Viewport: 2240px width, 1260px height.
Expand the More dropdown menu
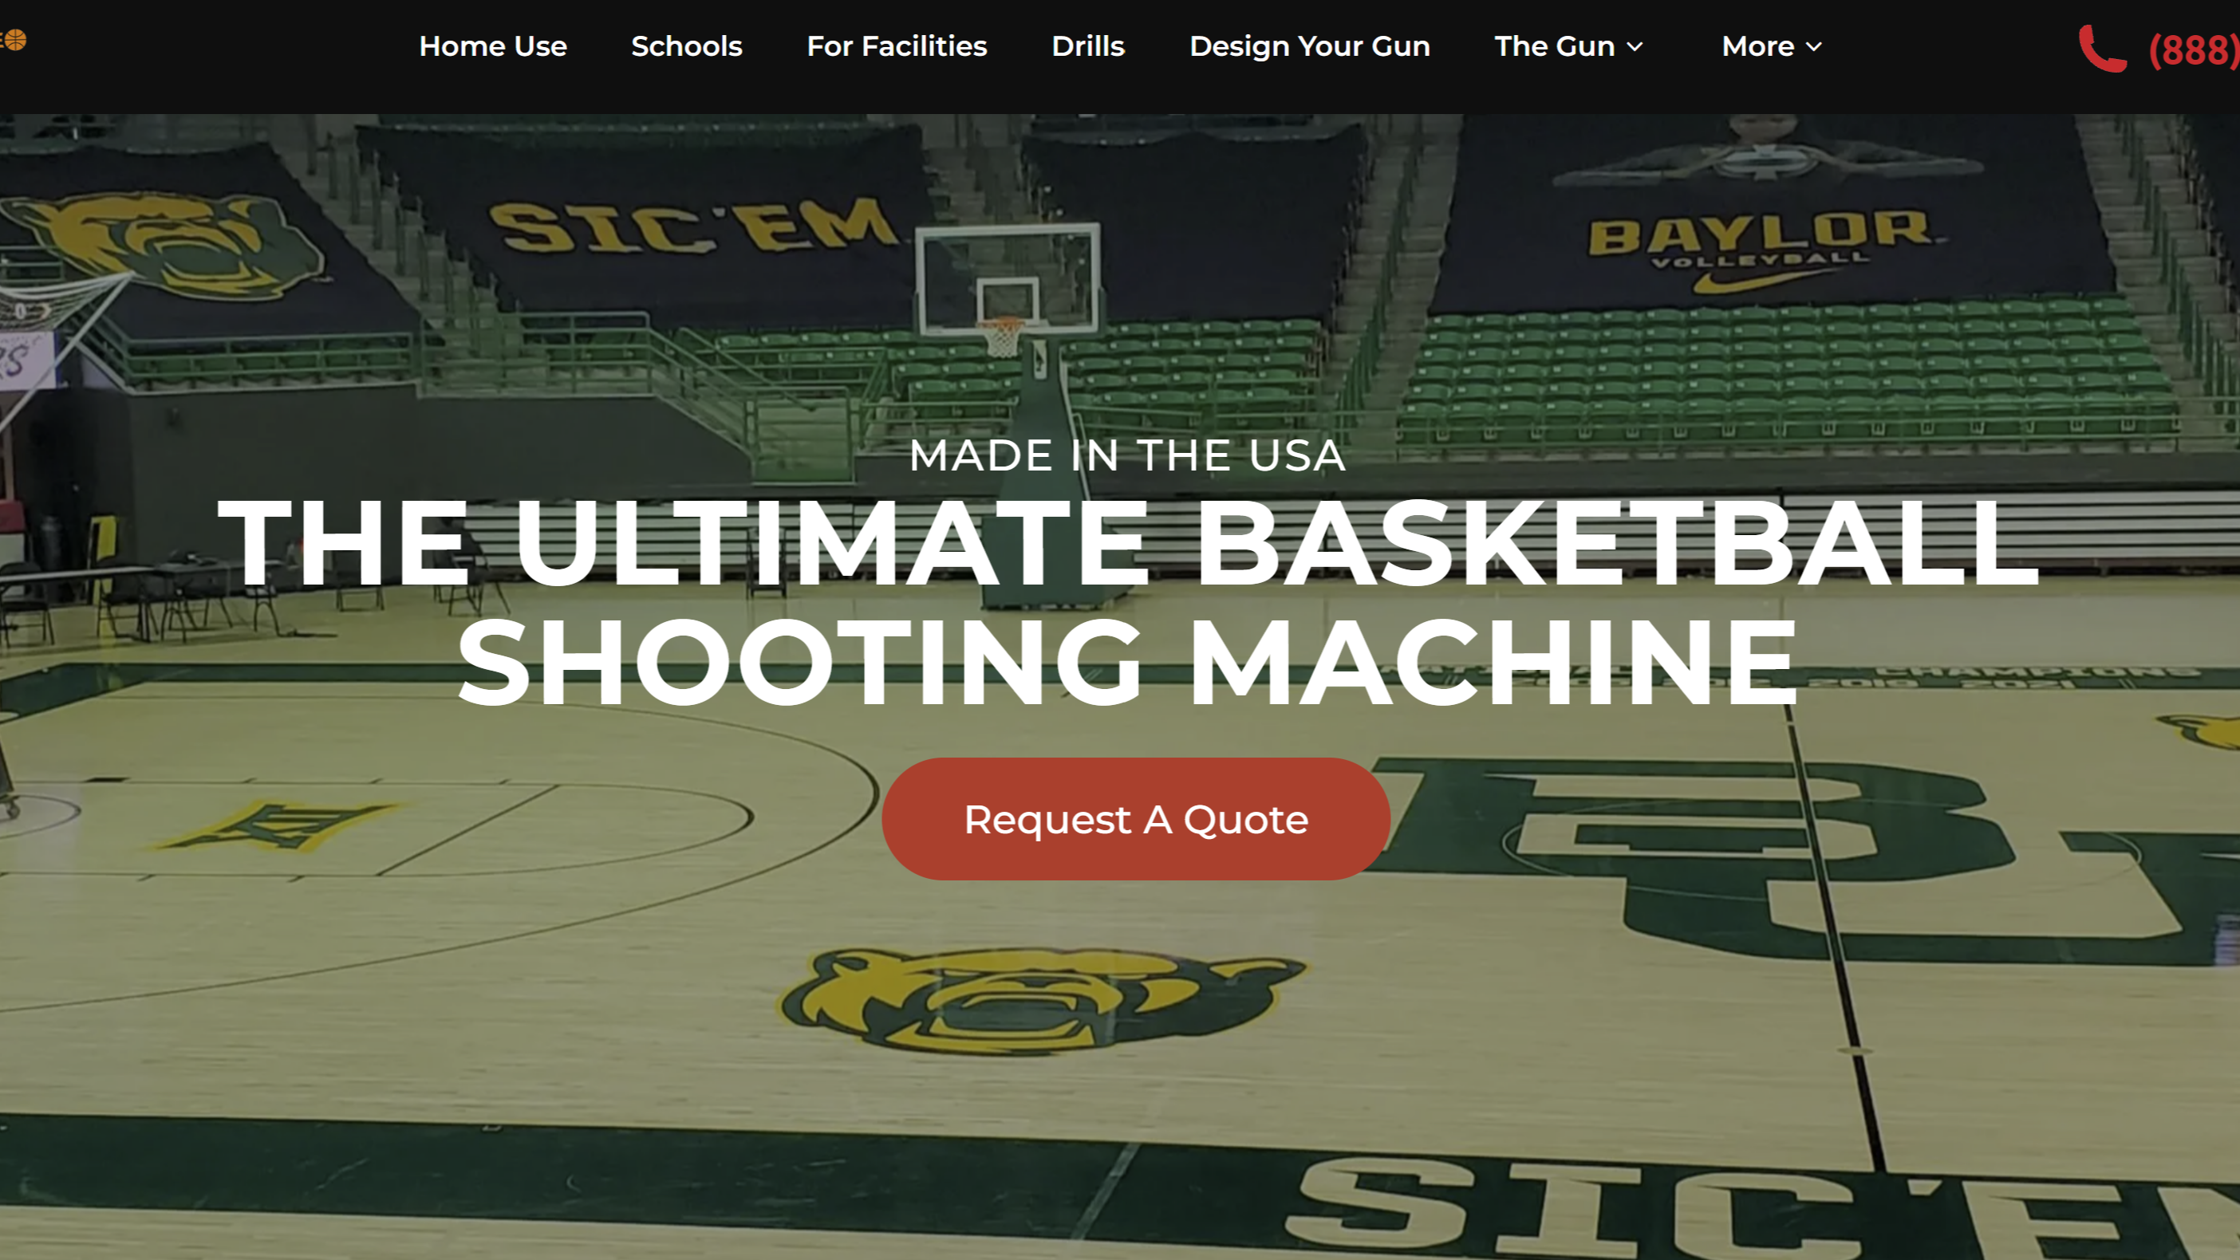pos(1771,46)
